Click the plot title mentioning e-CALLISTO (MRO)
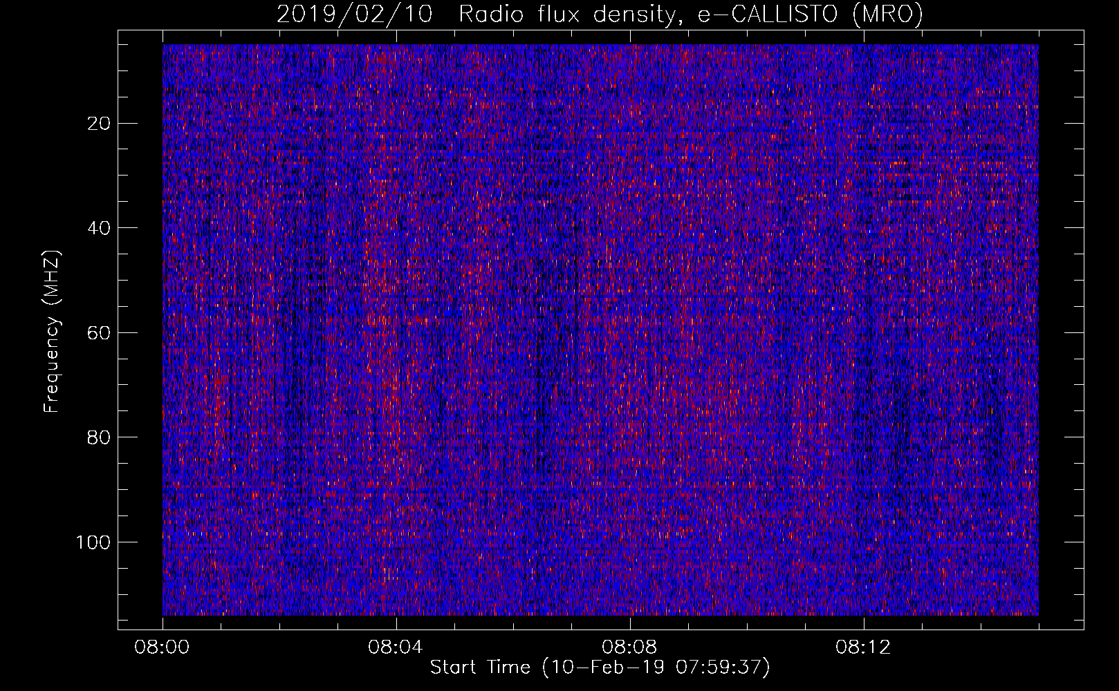This screenshot has height=691, width=1119. tap(600, 15)
